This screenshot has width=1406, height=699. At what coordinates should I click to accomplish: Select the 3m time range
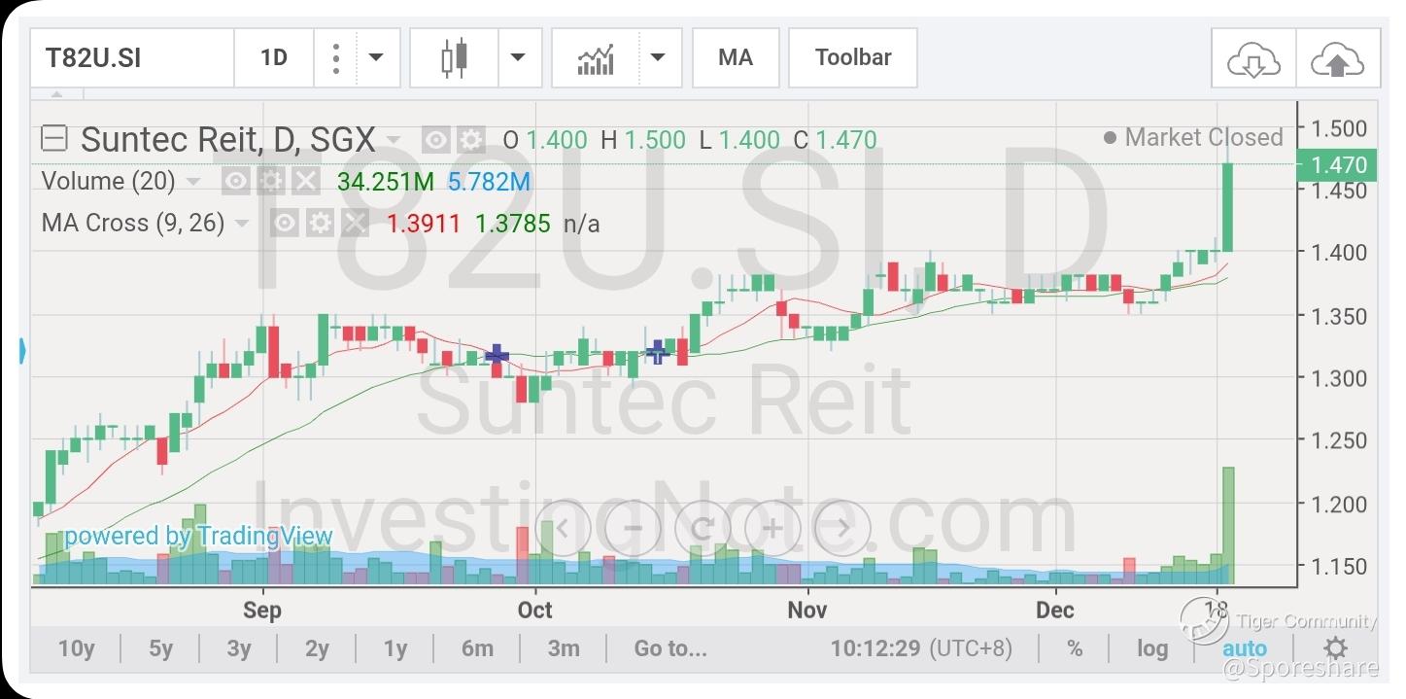(x=564, y=648)
